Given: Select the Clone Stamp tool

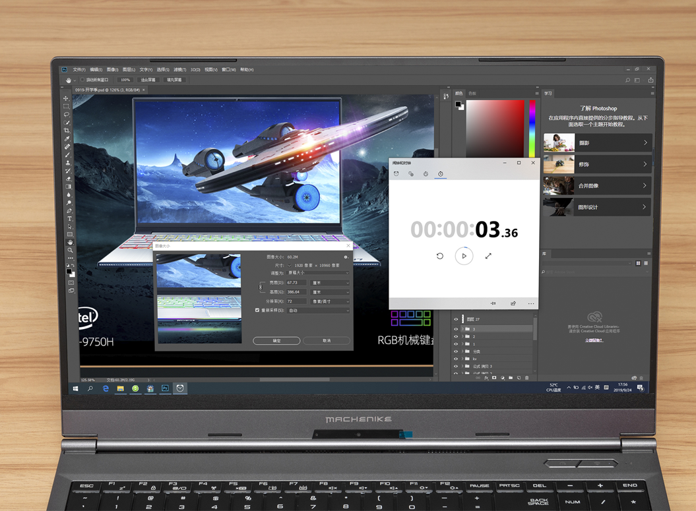Looking at the screenshot, I should click(68, 163).
